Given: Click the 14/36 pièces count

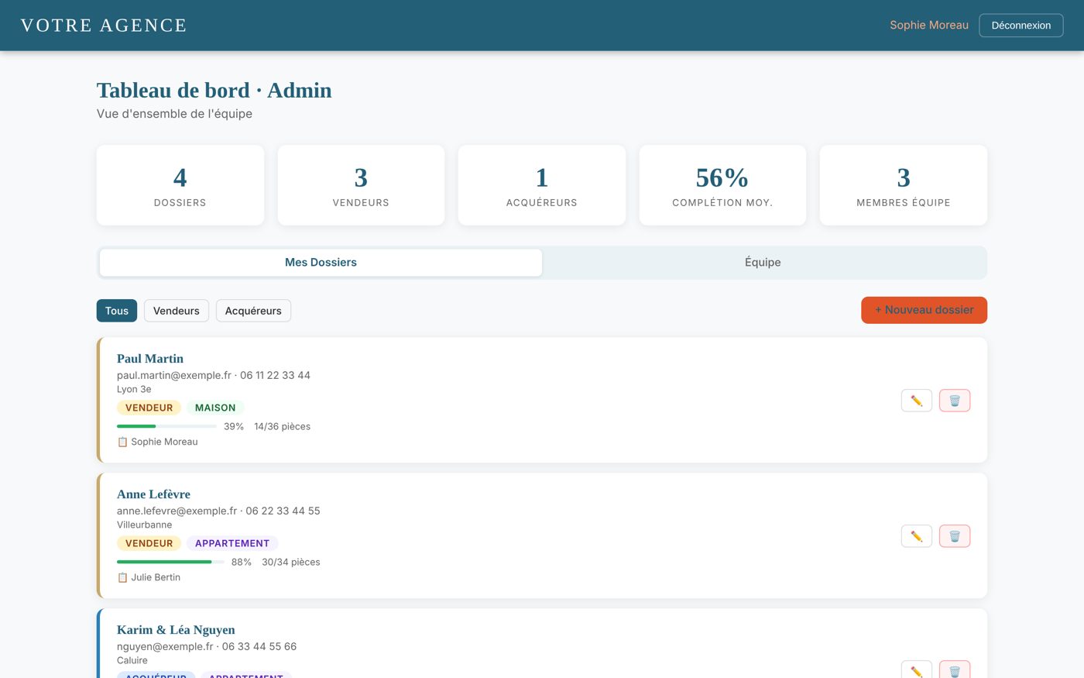Looking at the screenshot, I should click(x=282, y=426).
